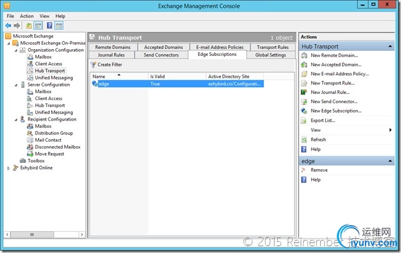Sort by the Name column header
The width and height of the screenshot is (401, 253).
tap(119, 76)
